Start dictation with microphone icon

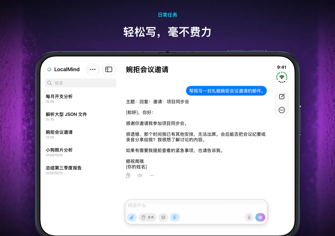(x=249, y=217)
